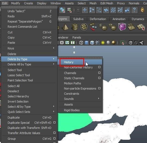Click the padlock lock selection icon
The width and height of the screenshot is (147, 143).
click(x=142, y=10)
